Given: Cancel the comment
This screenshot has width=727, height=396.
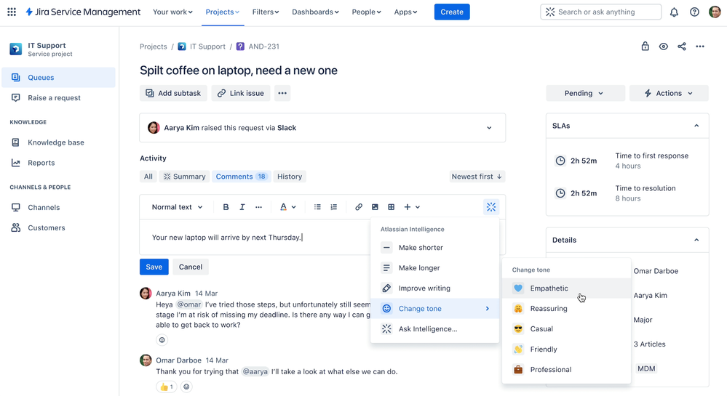Looking at the screenshot, I should [x=191, y=267].
